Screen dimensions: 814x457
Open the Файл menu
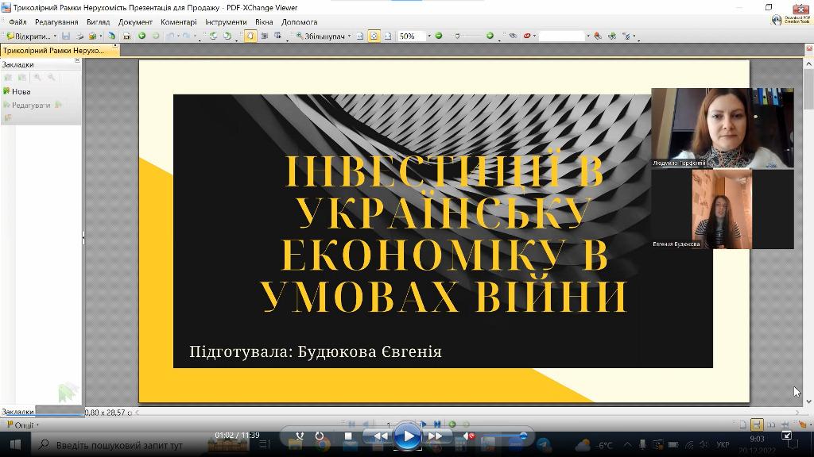17,22
